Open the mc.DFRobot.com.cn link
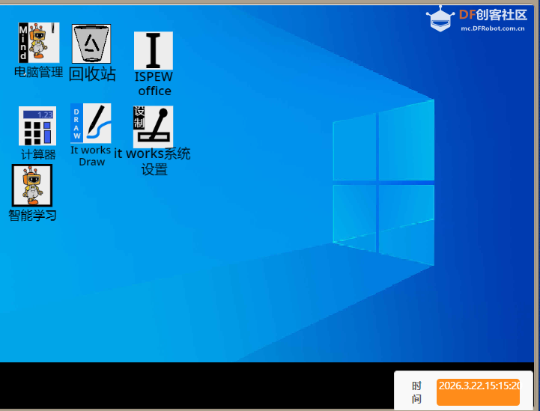This screenshot has height=411, width=540. [492, 28]
